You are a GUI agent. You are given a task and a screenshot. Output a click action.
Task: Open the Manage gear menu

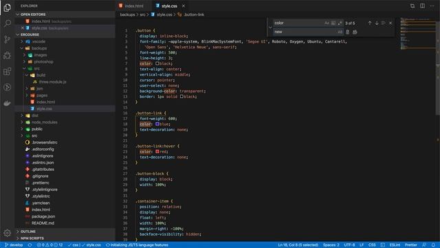click(x=8, y=233)
